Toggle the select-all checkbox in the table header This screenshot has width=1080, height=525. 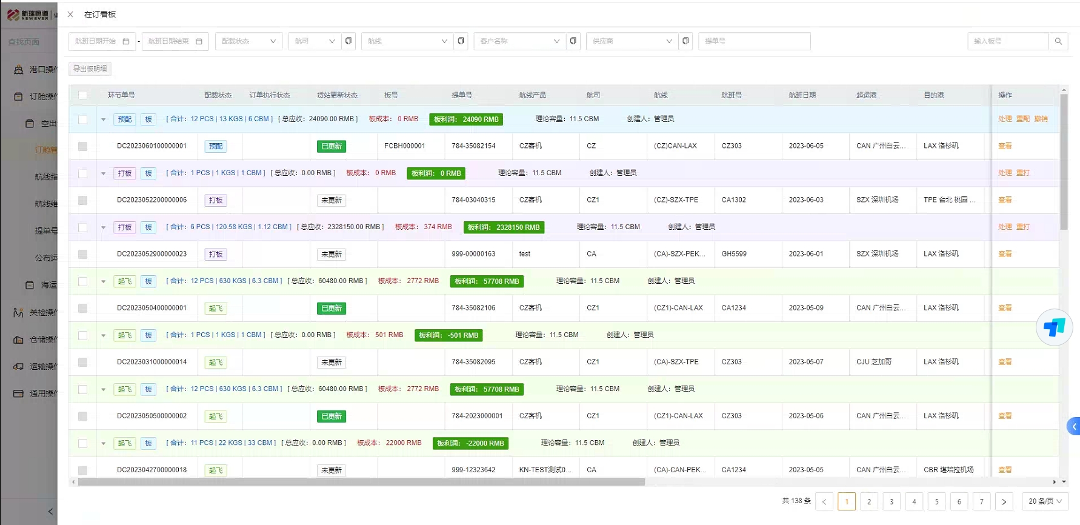click(83, 95)
